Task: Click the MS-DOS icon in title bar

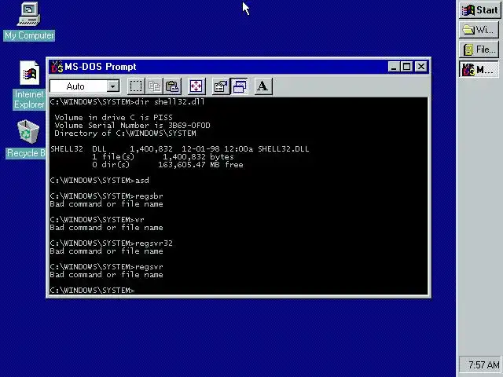Action: (x=57, y=67)
